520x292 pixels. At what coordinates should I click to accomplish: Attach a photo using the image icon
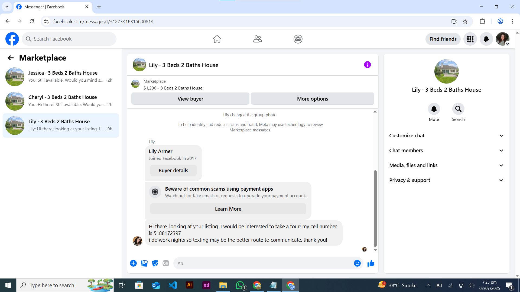tap(144, 263)
